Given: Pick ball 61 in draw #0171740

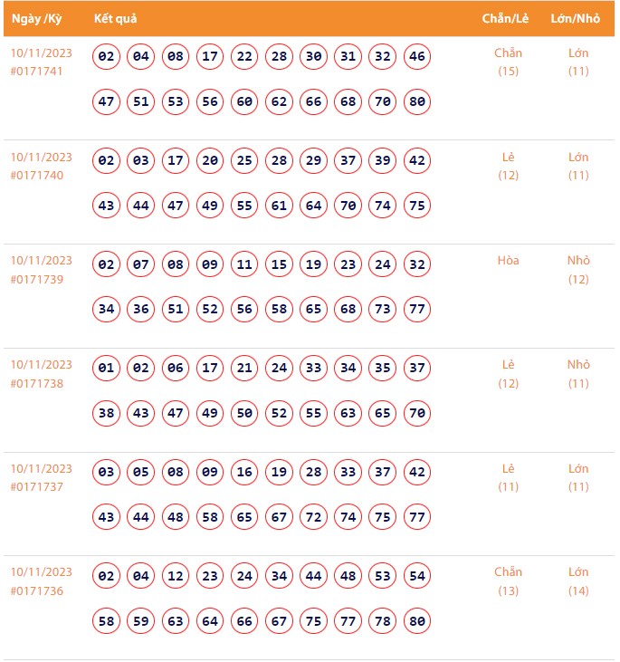Looking at the screenshot, I should tap(279, 206).
